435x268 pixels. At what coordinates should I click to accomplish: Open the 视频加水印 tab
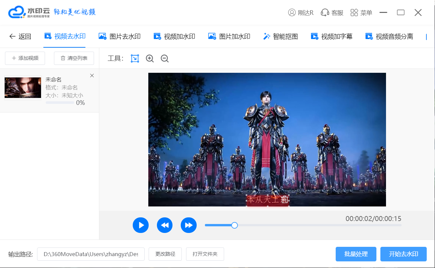tap(174, 36)
